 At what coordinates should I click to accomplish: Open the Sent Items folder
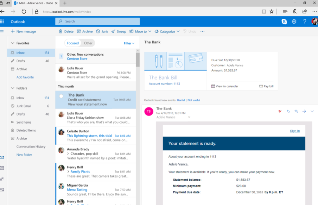pyautogui.click(x=24, y=122)
